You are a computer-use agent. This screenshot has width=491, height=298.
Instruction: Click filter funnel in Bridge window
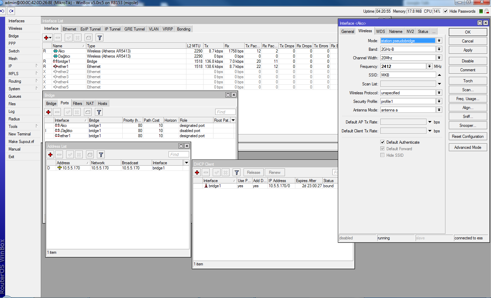pyautogui.click(x=99, y=112)
